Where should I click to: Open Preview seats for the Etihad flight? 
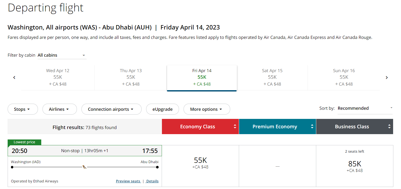pos(128,181)
